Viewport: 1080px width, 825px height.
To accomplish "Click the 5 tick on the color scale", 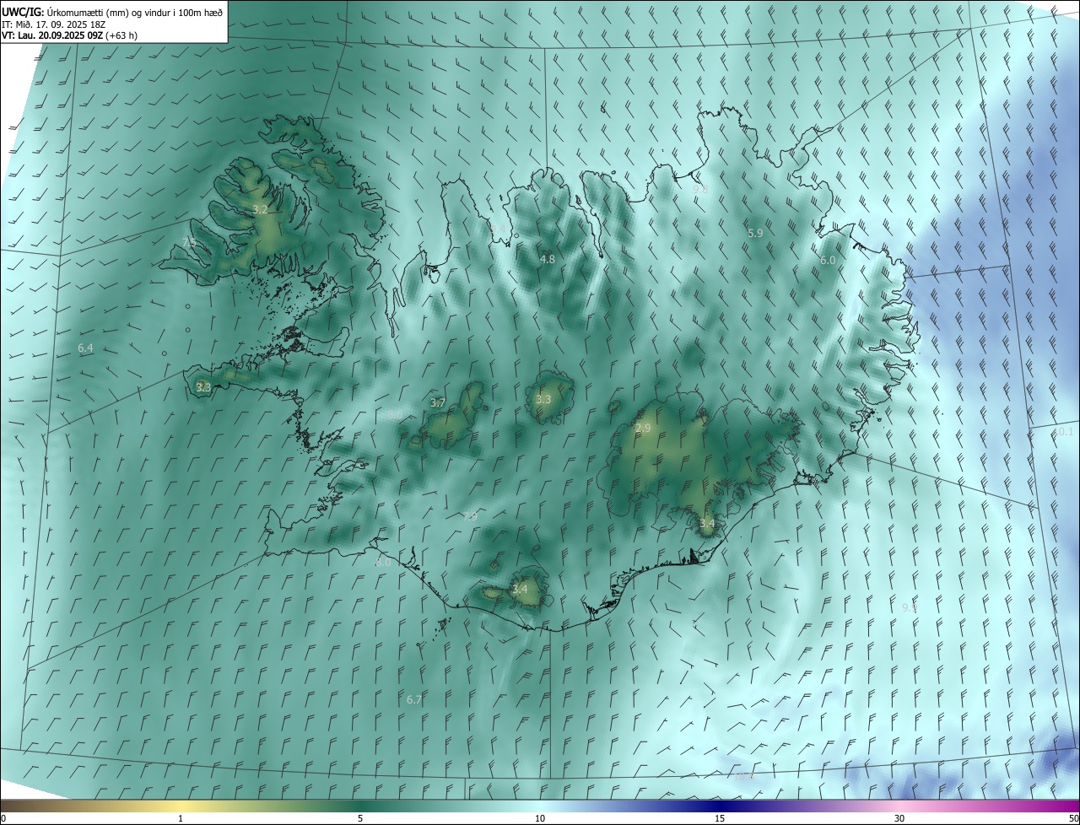I will pos(360,818).
